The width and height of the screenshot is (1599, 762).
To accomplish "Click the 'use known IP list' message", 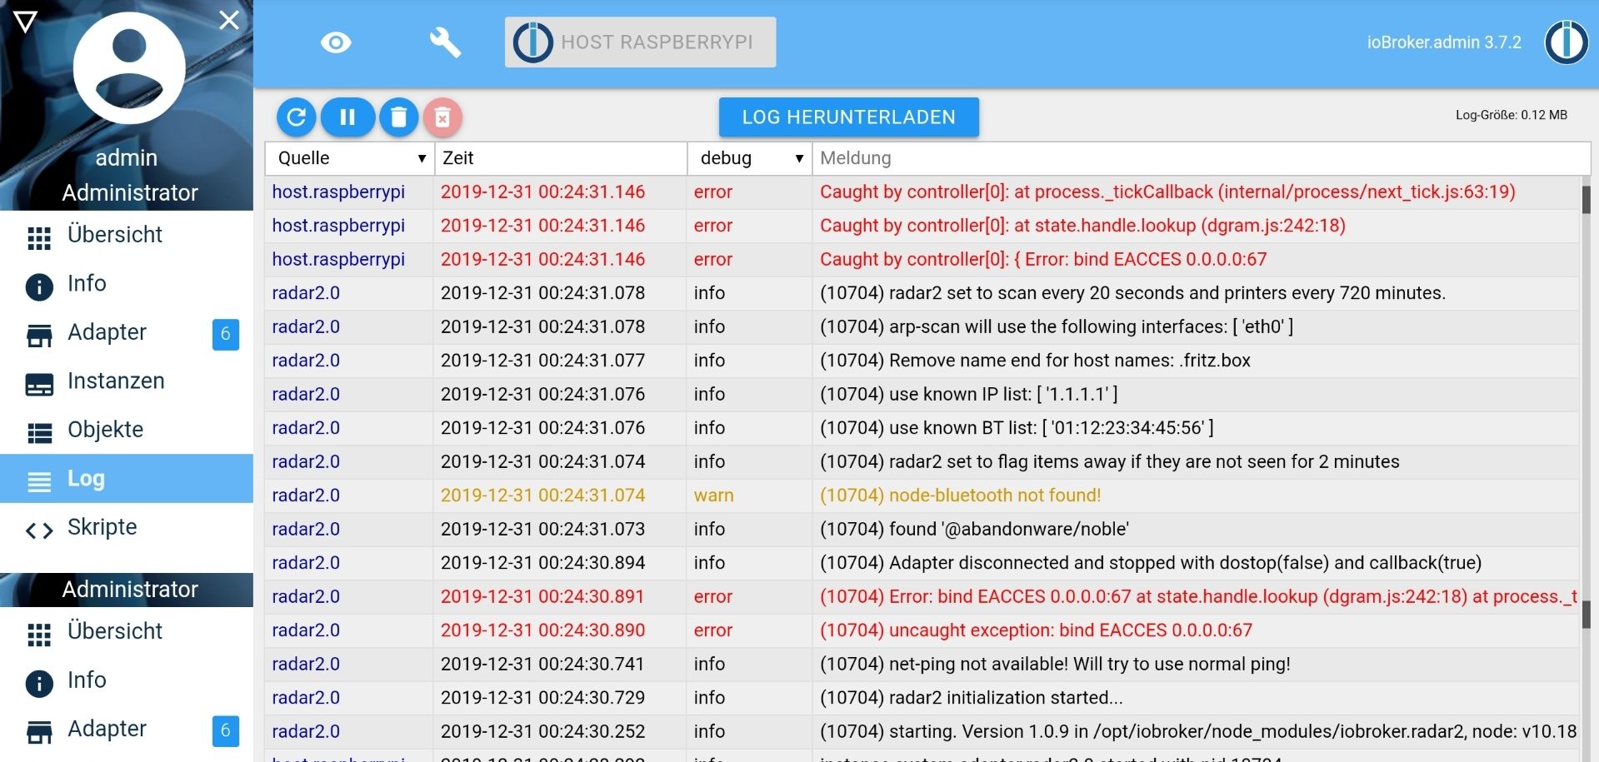I will tap(969, 395).
